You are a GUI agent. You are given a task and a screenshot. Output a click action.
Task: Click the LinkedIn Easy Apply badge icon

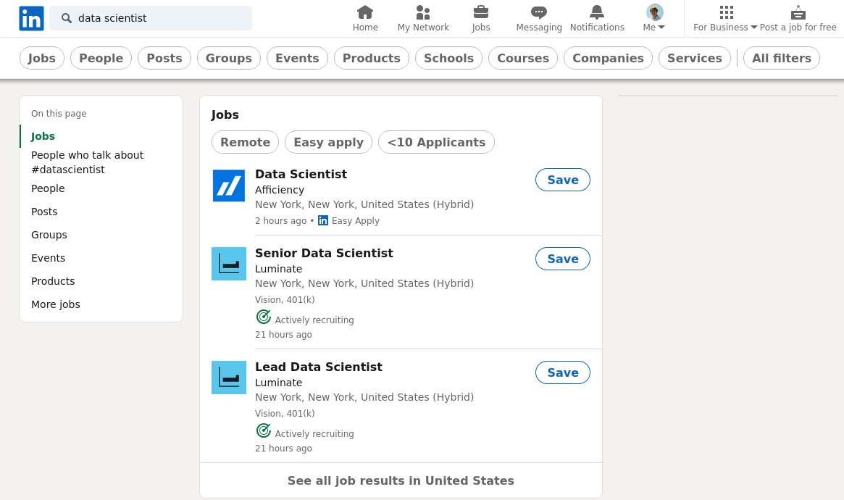[x=323, y=221]
